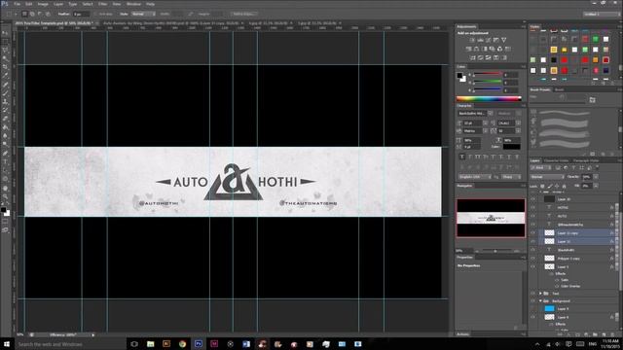Select the Hand tool

(x=5, y=188)
